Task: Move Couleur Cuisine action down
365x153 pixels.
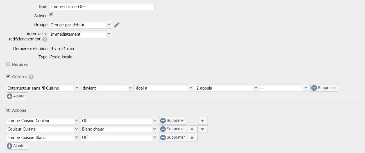Action: click(x=203, y=129)
